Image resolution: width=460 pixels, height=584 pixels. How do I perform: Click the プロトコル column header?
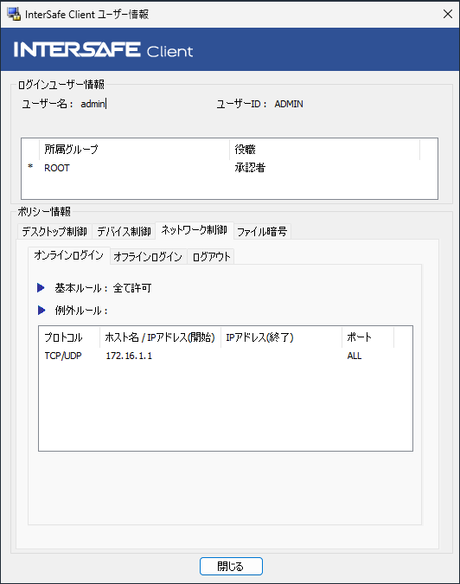pyautogui.click(x=69, y=337)
